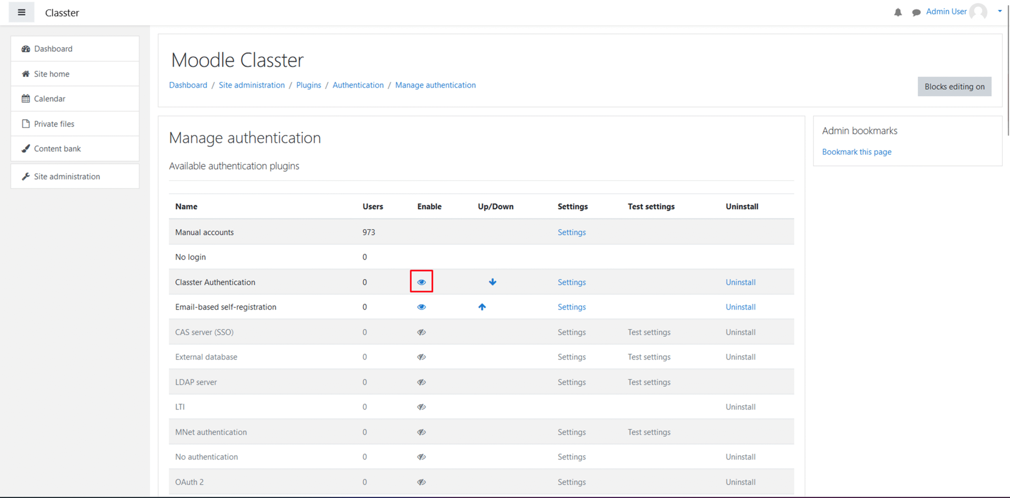Image resolution: width=1010 pixels, height=498 pixels.
Task: Open Settings for No authentication
Action: 572,457
